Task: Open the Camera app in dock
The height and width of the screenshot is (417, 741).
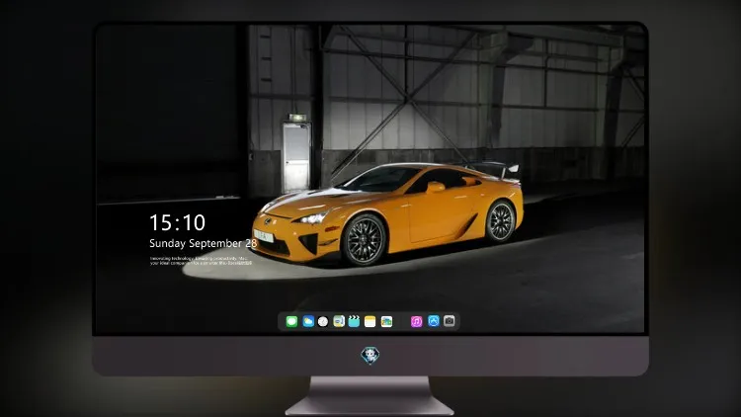Action: coord(450,321)
